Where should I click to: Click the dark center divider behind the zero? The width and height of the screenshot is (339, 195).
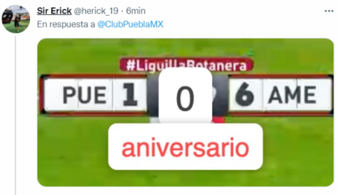coord(220,95)
